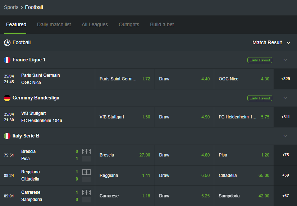This screenshot has height=206, width=297.
Task: Select Draw at 5.25 for Carrarese match
Action: coord(184,196)
